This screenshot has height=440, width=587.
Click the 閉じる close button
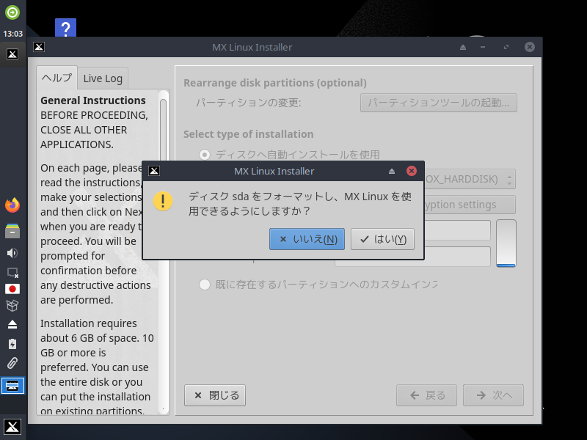[x=215, y=395]
